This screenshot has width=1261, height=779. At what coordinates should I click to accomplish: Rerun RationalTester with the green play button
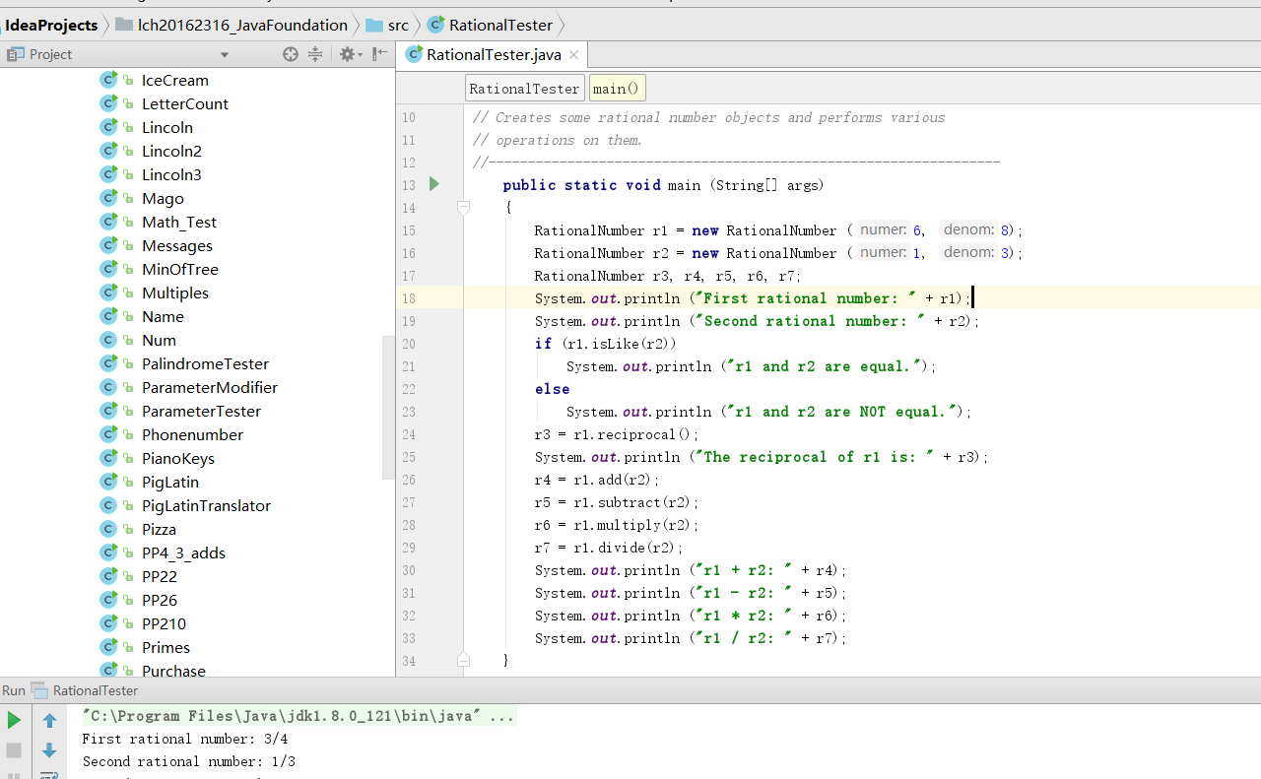tap(14, 721)
